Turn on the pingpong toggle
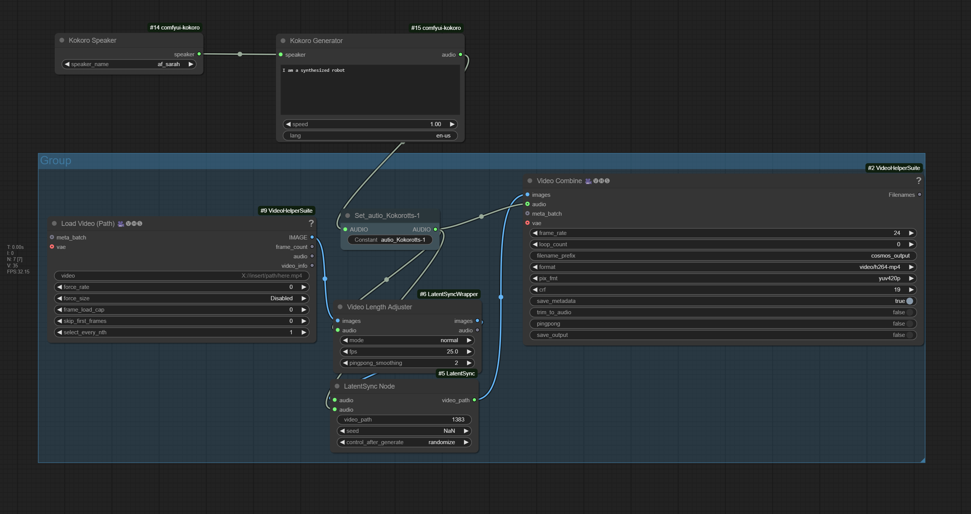Image resolution: width=971 pixels, height=514 pixels. click(x=909, y=324)
